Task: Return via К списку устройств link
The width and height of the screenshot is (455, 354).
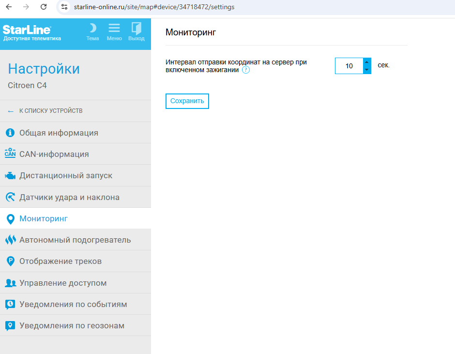Action: coord(51,110)
